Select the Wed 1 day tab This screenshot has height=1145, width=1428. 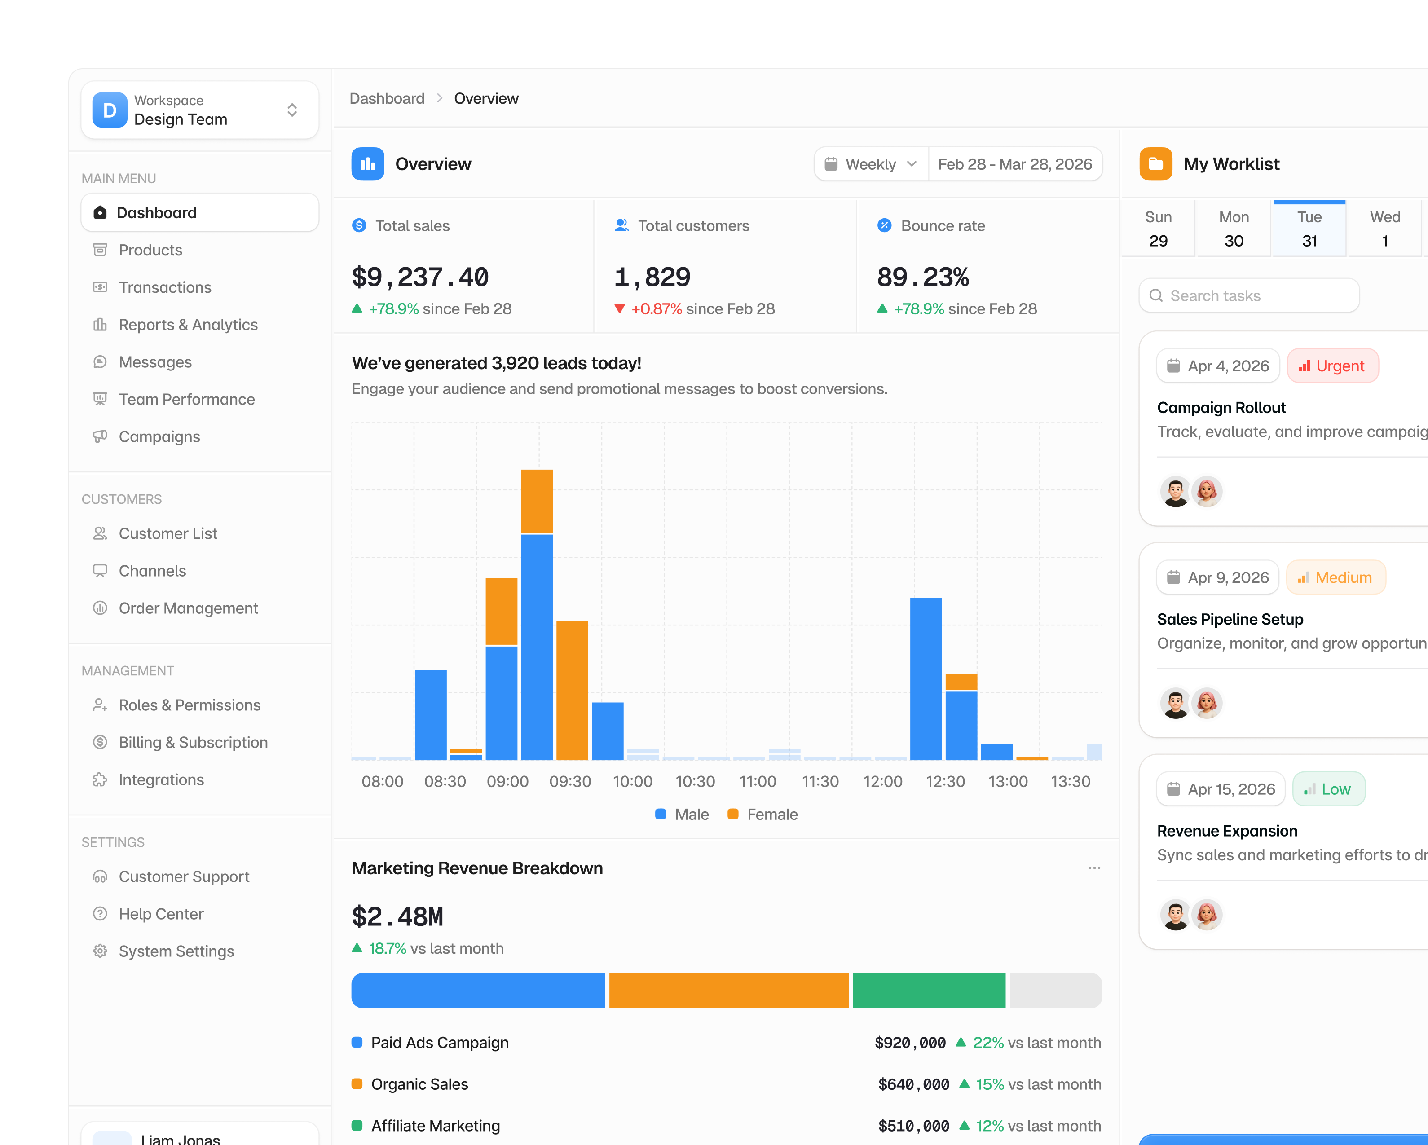pyautogui.click(x=1385, y=229)
